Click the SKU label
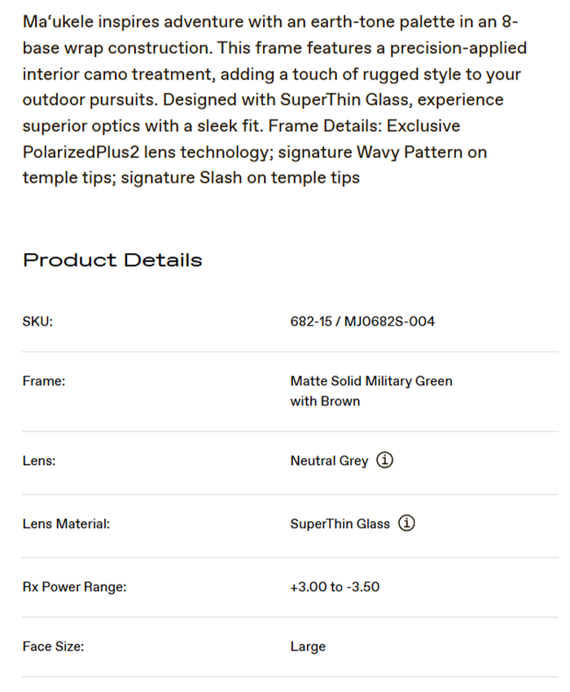The height and width of the screenshot is (692, 570). (x=37, y=322)
